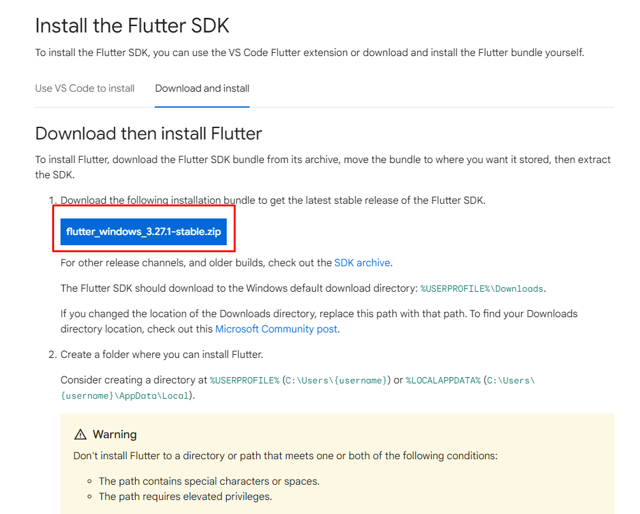
Task: Click the C:\Users\{username} path text
Action: pos(336,380)
